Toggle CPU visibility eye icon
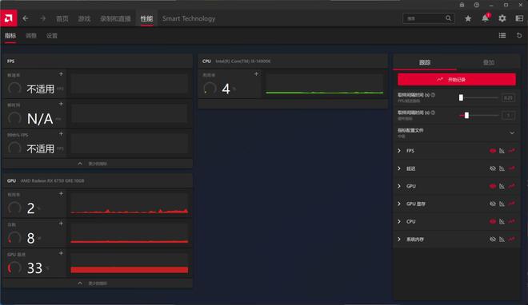Viewport: 528px width, 305px height. point(493,221)
